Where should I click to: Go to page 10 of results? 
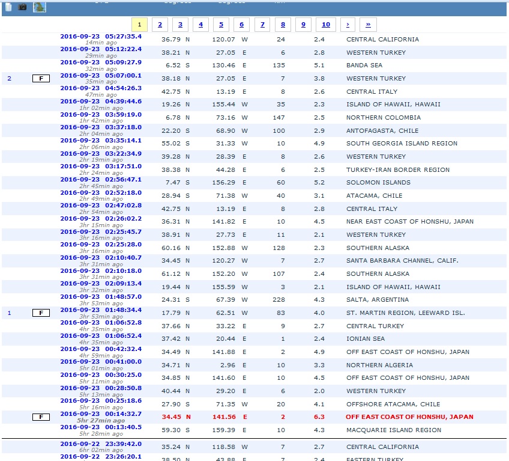325,25
